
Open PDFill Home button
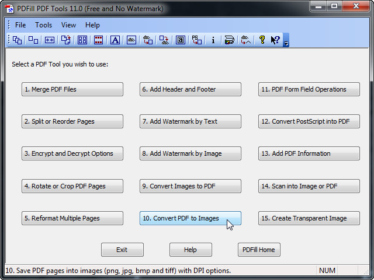click(x=259, y=250)
